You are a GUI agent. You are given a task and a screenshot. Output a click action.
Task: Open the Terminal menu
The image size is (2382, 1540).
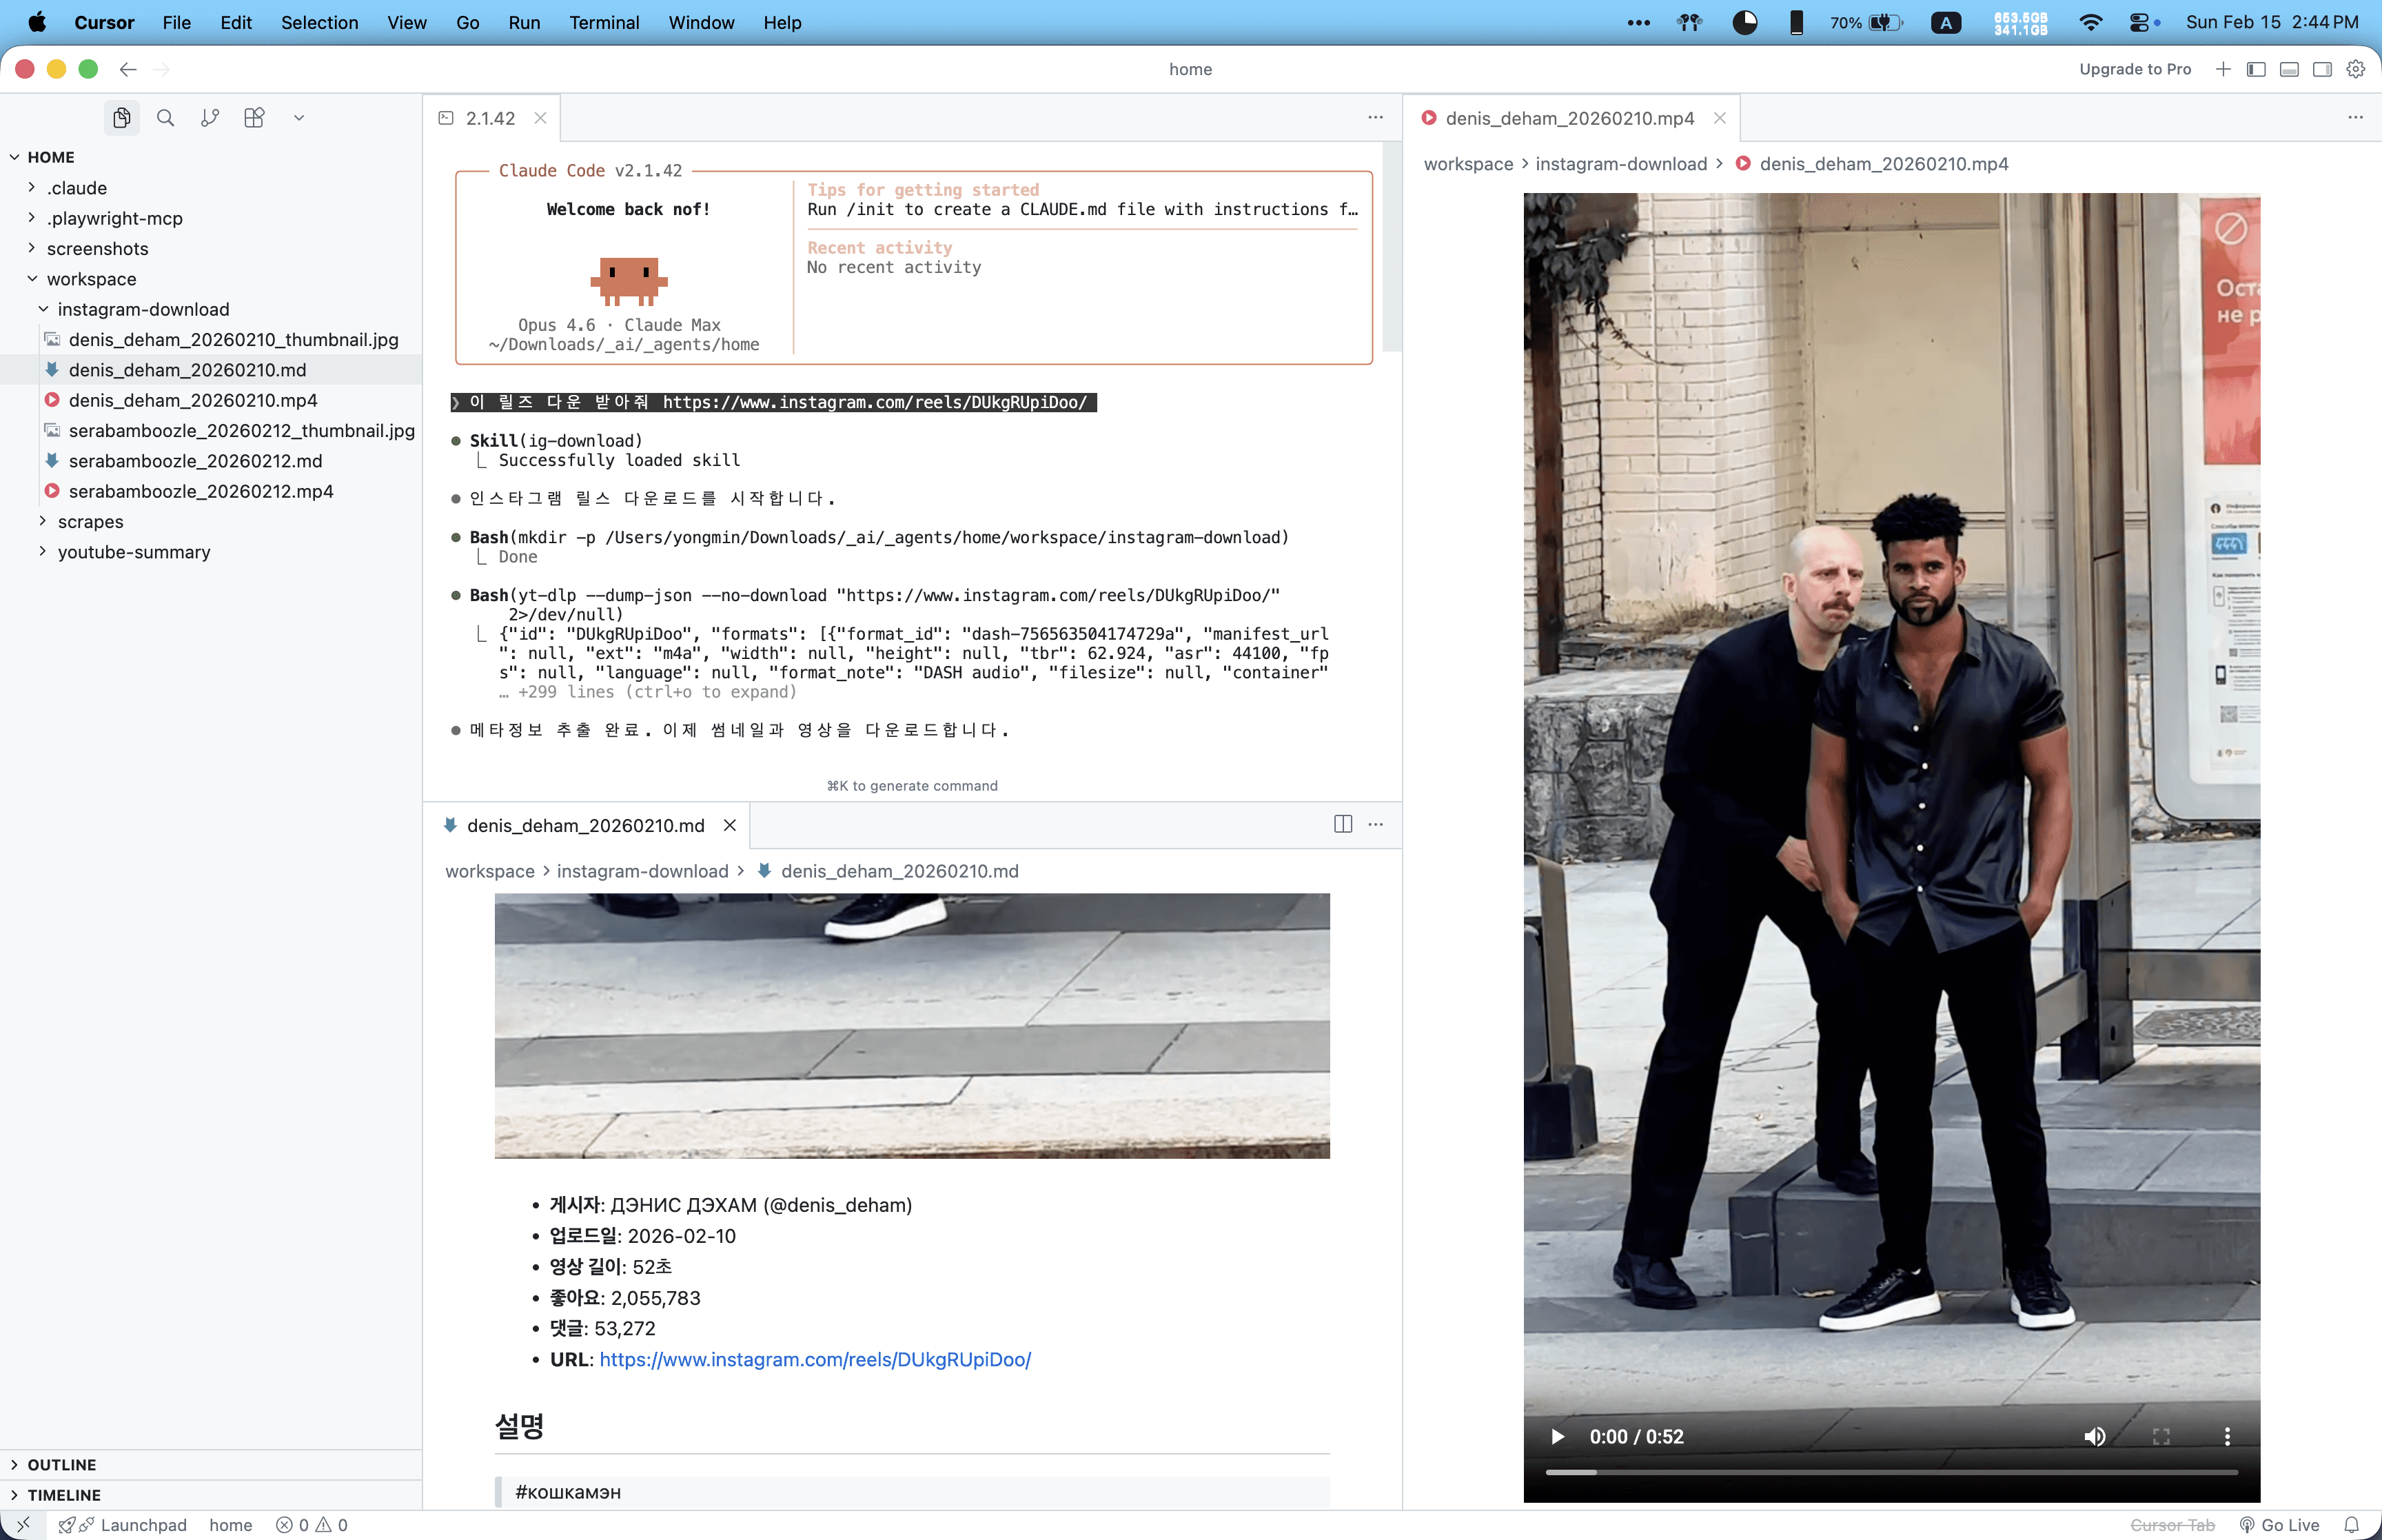pos(604,22)
